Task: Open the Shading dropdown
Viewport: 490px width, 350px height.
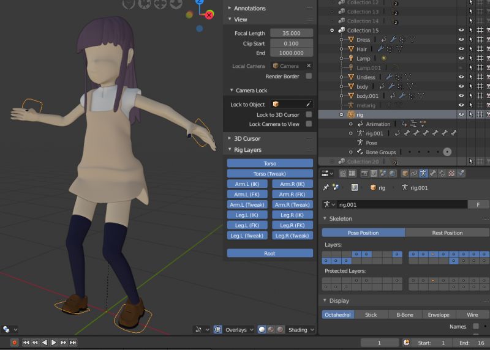Action: point(301,330)
